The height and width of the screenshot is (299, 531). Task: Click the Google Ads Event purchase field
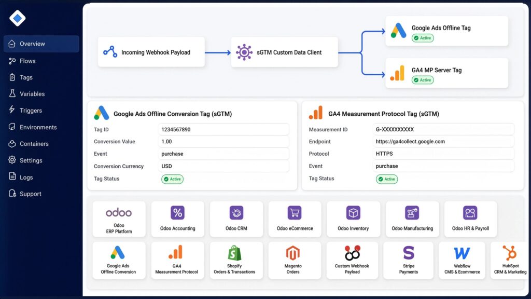223,154
